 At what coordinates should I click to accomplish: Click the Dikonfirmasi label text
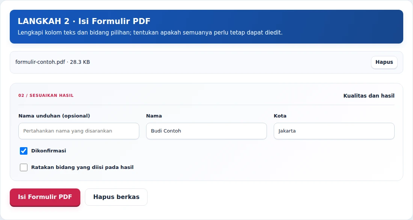pos(48,151)
